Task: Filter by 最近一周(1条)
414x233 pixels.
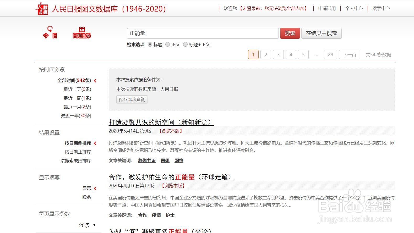Action: pyautogui.click(x=77, y=98)
